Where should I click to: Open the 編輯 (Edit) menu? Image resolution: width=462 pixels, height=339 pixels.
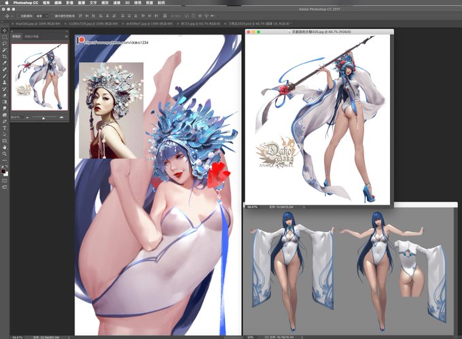58,3
